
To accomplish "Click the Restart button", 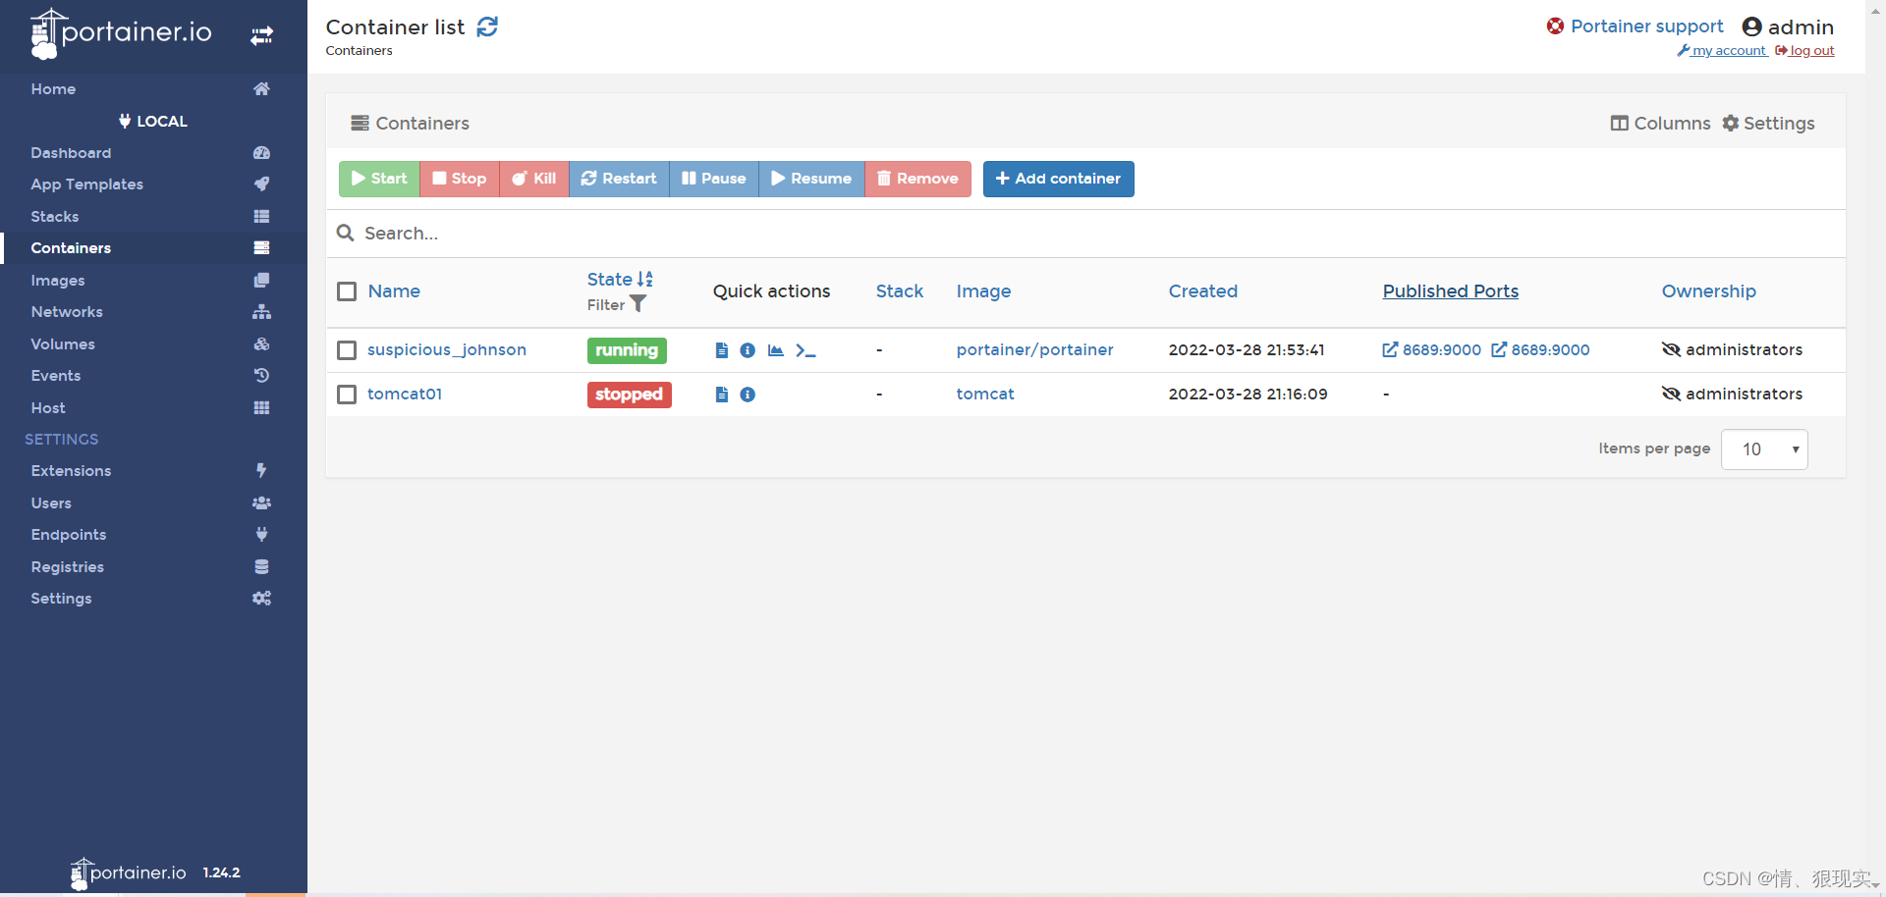I will [619, 179].
